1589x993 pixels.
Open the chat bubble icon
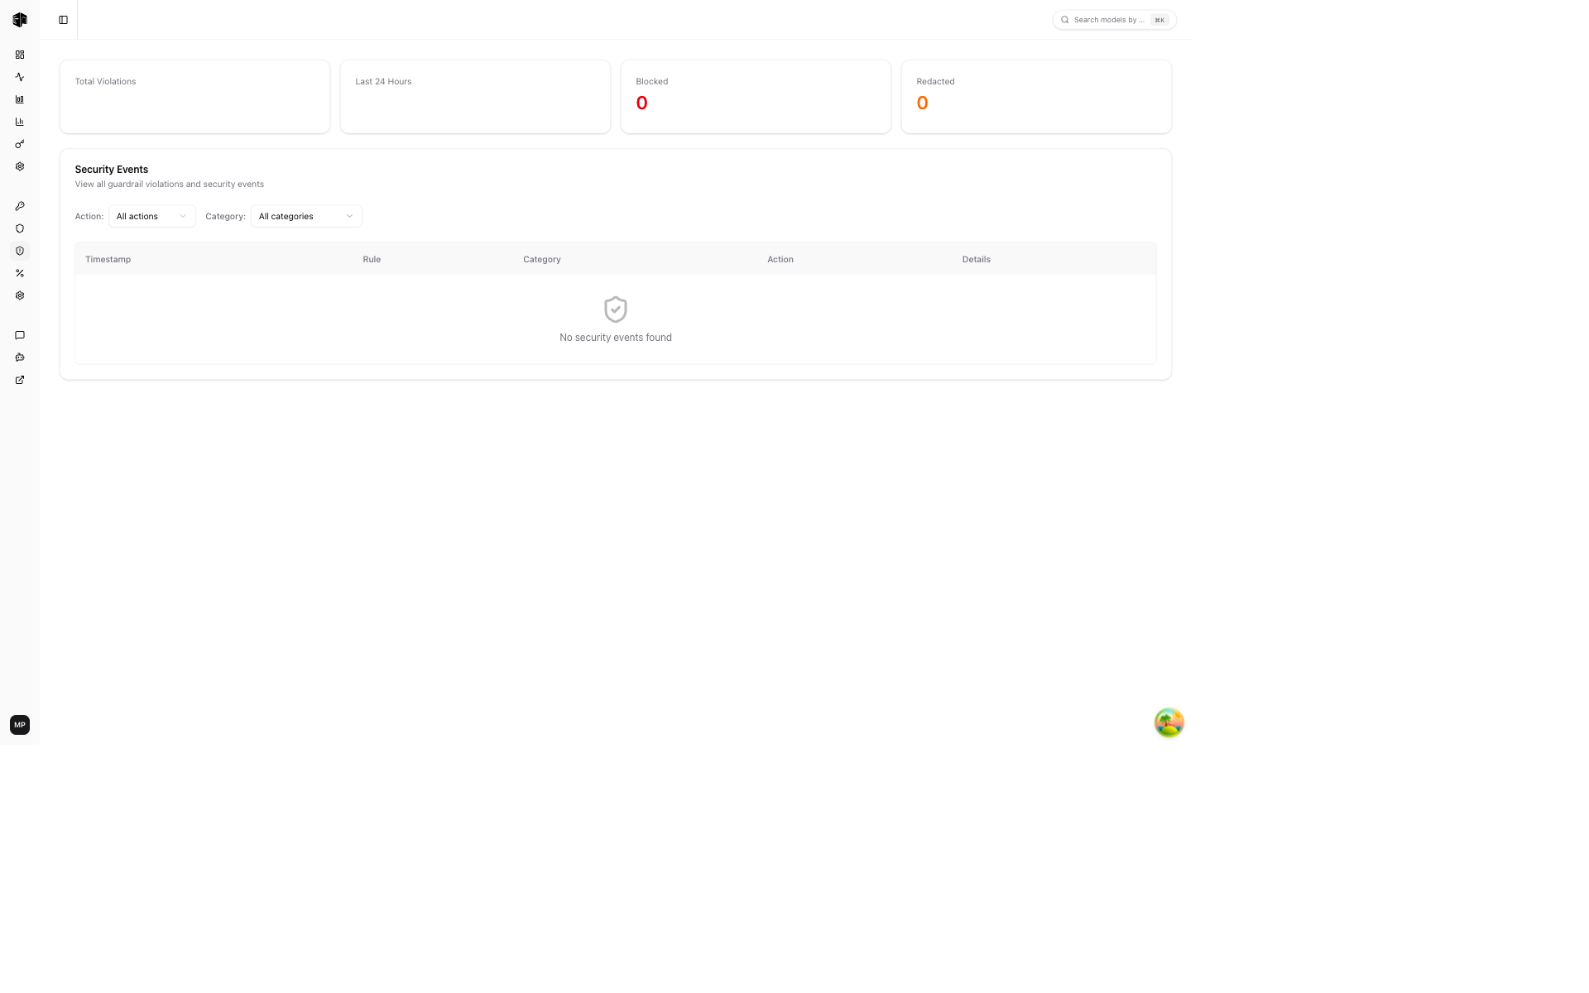pyautogui.click(x=20, y=335)
